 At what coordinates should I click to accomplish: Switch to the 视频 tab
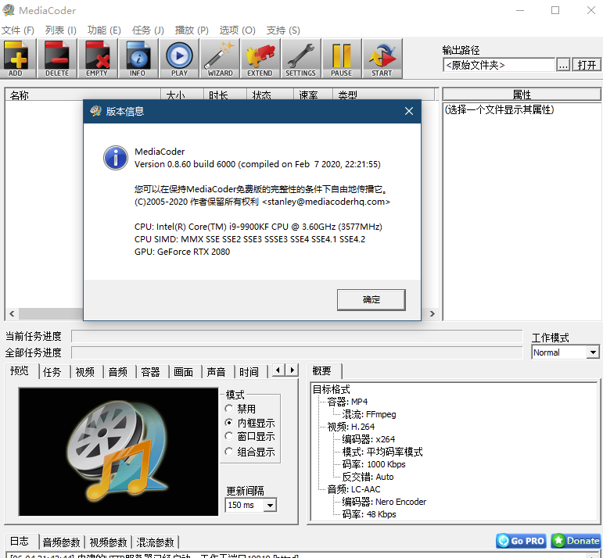pyautogui.click(x=85, y=372)
